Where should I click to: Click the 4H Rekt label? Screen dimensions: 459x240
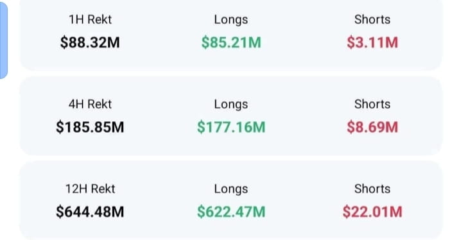click(90, 104)
